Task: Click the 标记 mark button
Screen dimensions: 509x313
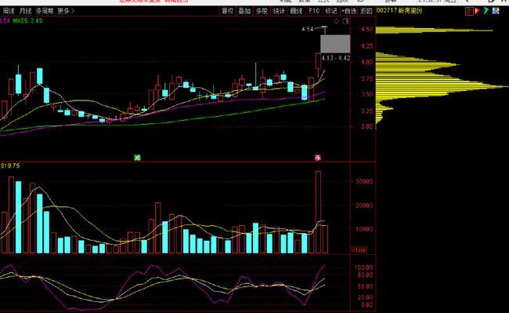Action: pos(331,11)
